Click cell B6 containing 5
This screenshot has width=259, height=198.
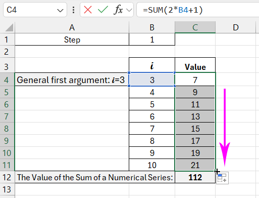pyautogui.click(x=152, y=104)
